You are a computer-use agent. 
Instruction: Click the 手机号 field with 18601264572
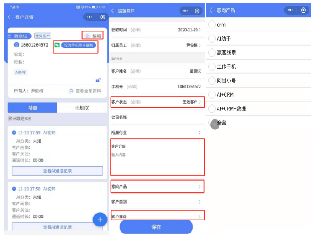point(157,86)
